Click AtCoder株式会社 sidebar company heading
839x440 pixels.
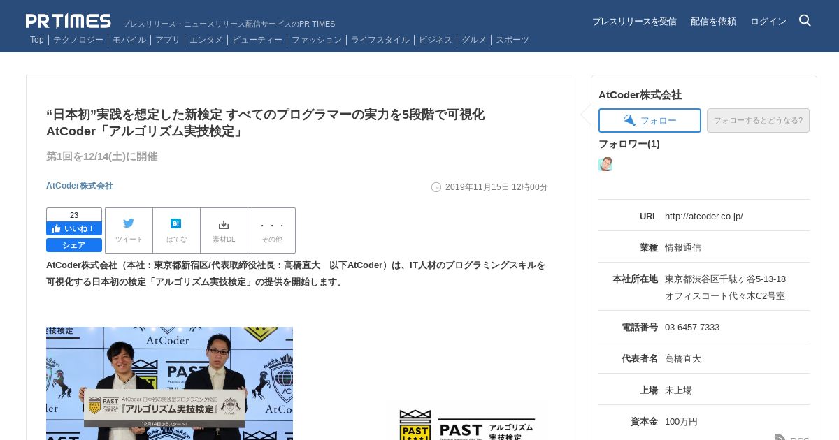(640, 95)
